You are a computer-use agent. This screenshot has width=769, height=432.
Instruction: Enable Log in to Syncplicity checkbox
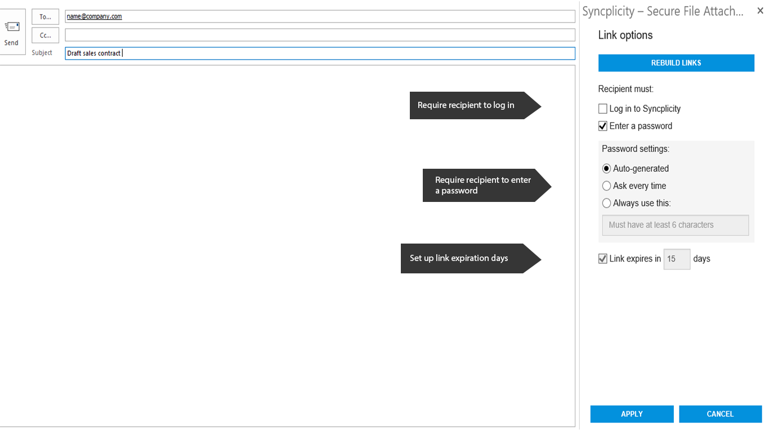pyautogui.click(x=603, y=109)
